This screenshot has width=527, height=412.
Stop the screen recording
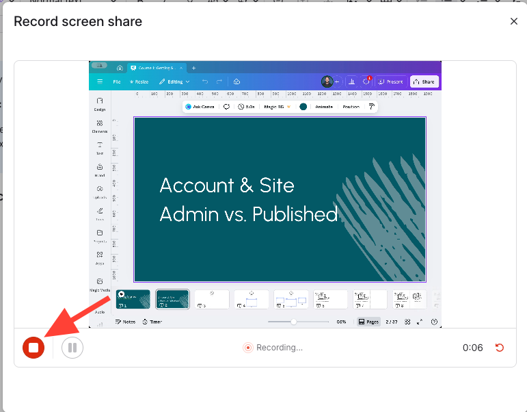click(33, 348)
